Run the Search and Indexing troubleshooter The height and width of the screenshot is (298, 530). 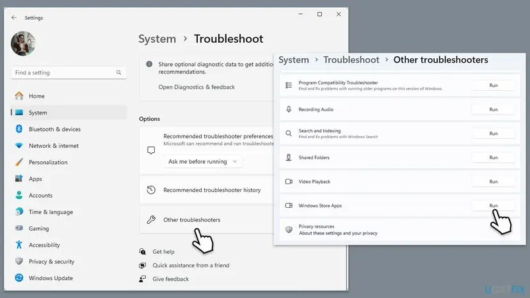494,134
